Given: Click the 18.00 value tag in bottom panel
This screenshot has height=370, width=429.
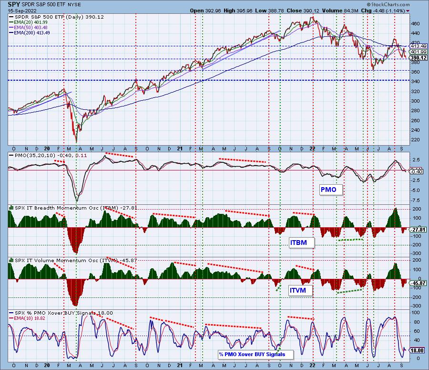Looking at the screenshot, I should (x=418, y=350).
